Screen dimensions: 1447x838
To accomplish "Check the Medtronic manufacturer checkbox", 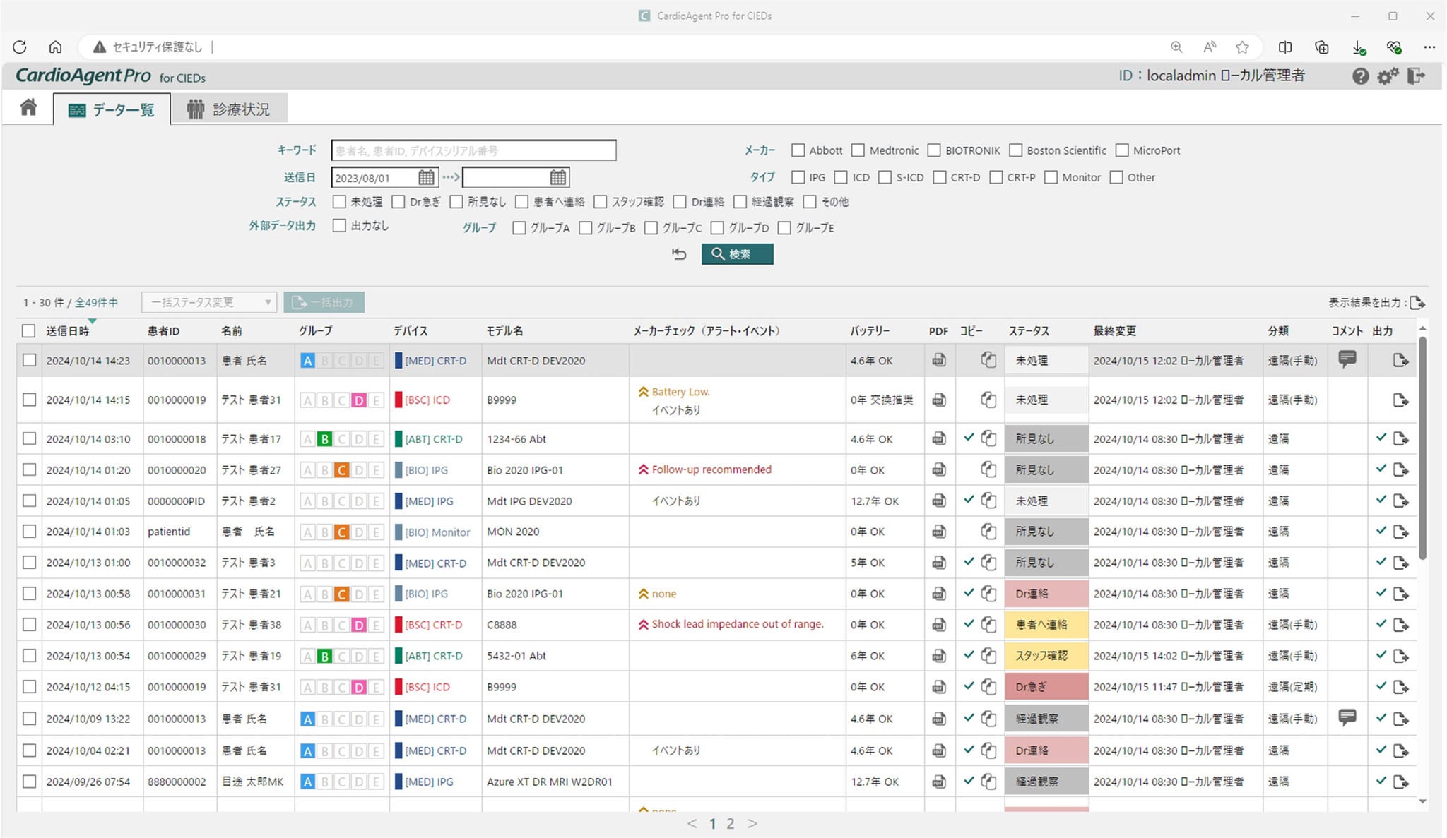I will [858, 150].
